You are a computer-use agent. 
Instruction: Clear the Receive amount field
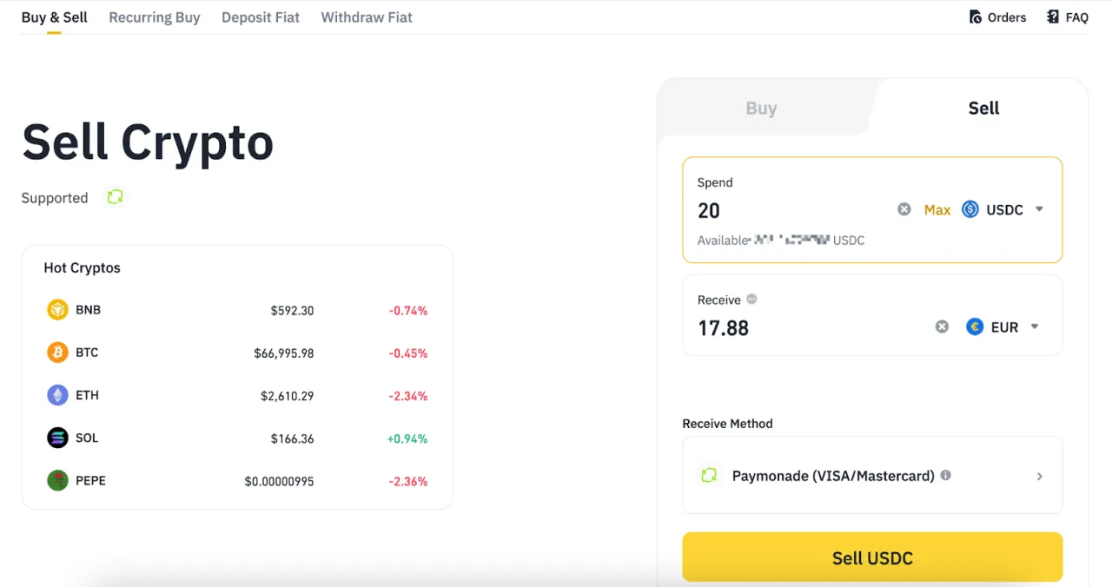942,326
